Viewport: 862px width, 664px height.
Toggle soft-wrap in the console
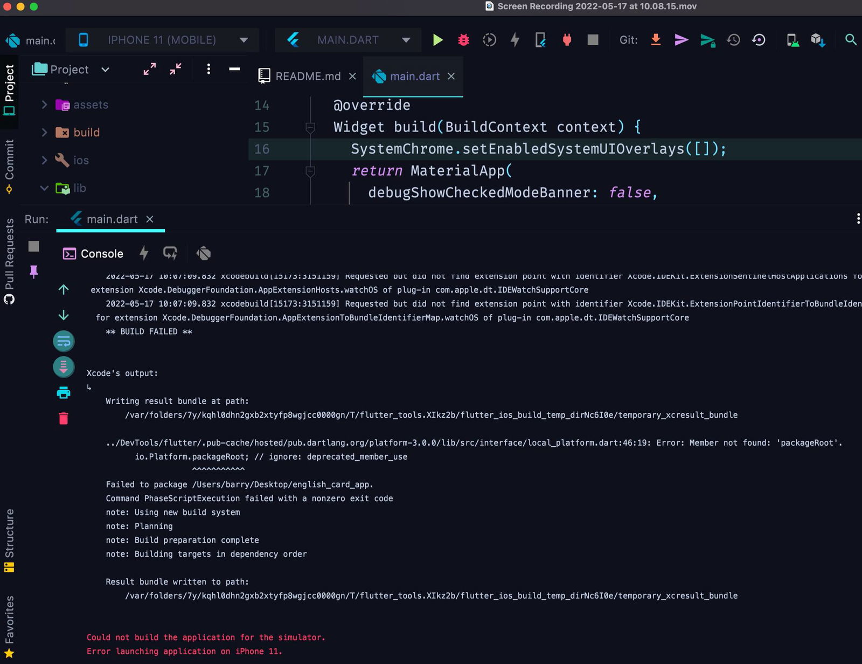point(64,341)
